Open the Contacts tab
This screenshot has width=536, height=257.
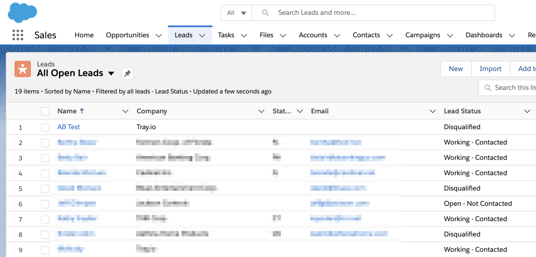pos(366,35)
